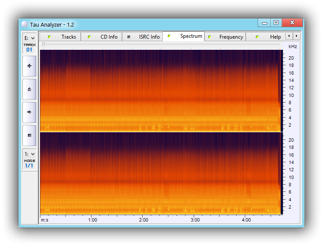The height and width of the screenshot is (246, 323).
Task: Click the upper channel spectrogram
Action: (x=160, y=90)
